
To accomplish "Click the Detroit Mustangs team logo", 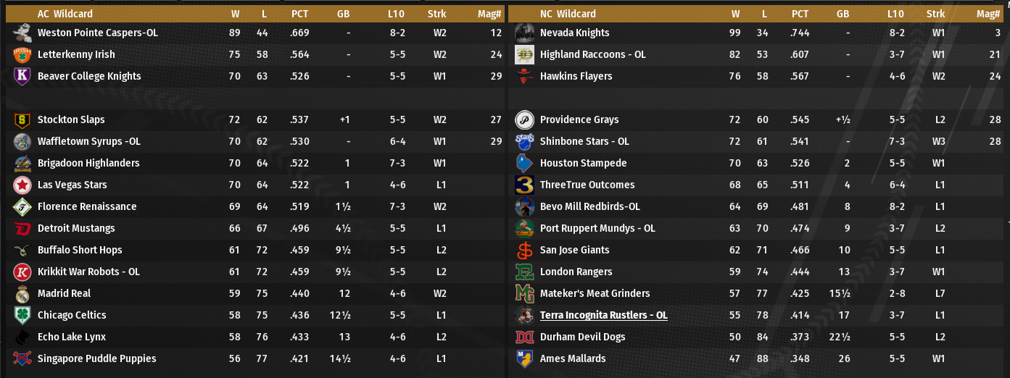I will pos(22,228).
